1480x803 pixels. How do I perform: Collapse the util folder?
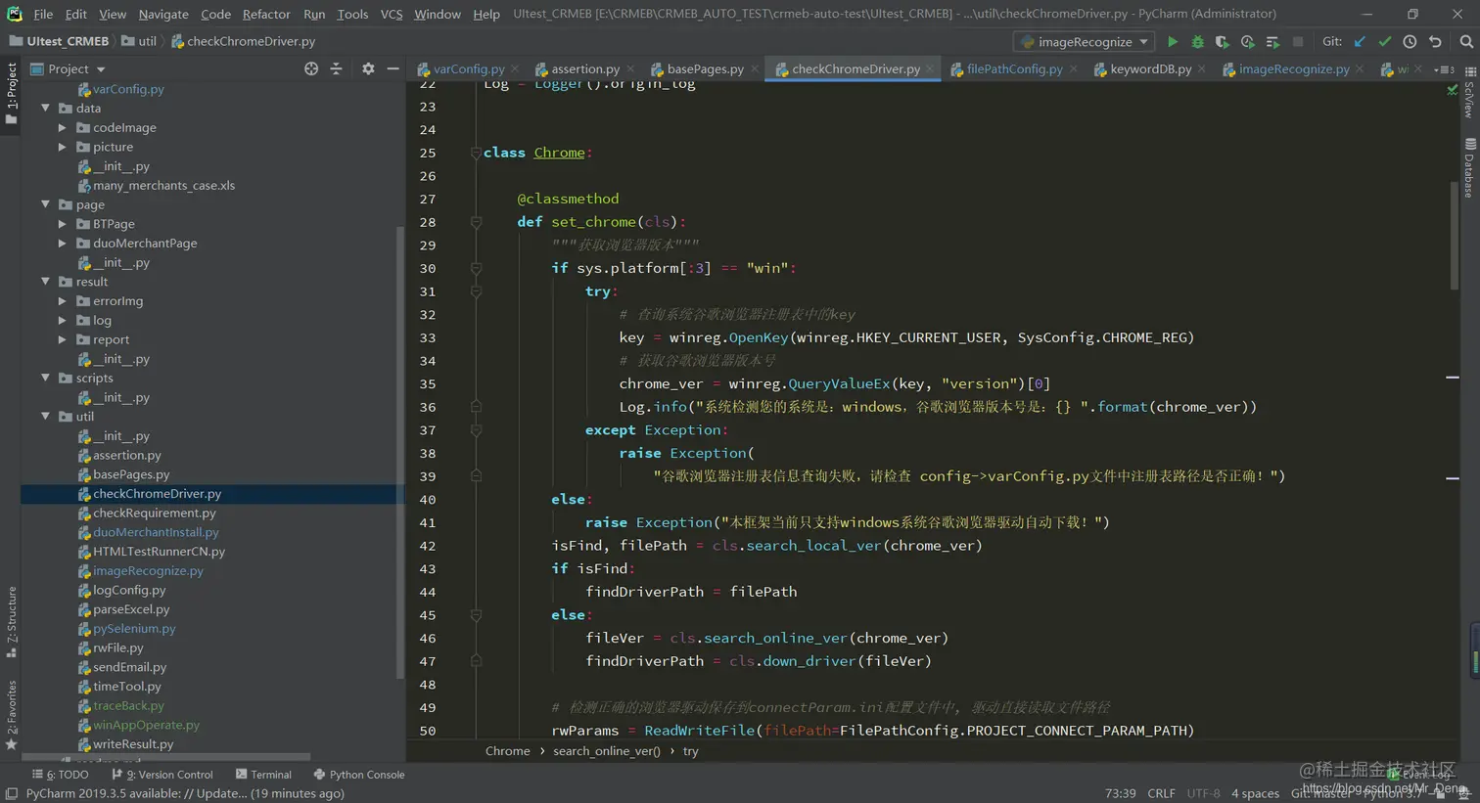[46, 417]
